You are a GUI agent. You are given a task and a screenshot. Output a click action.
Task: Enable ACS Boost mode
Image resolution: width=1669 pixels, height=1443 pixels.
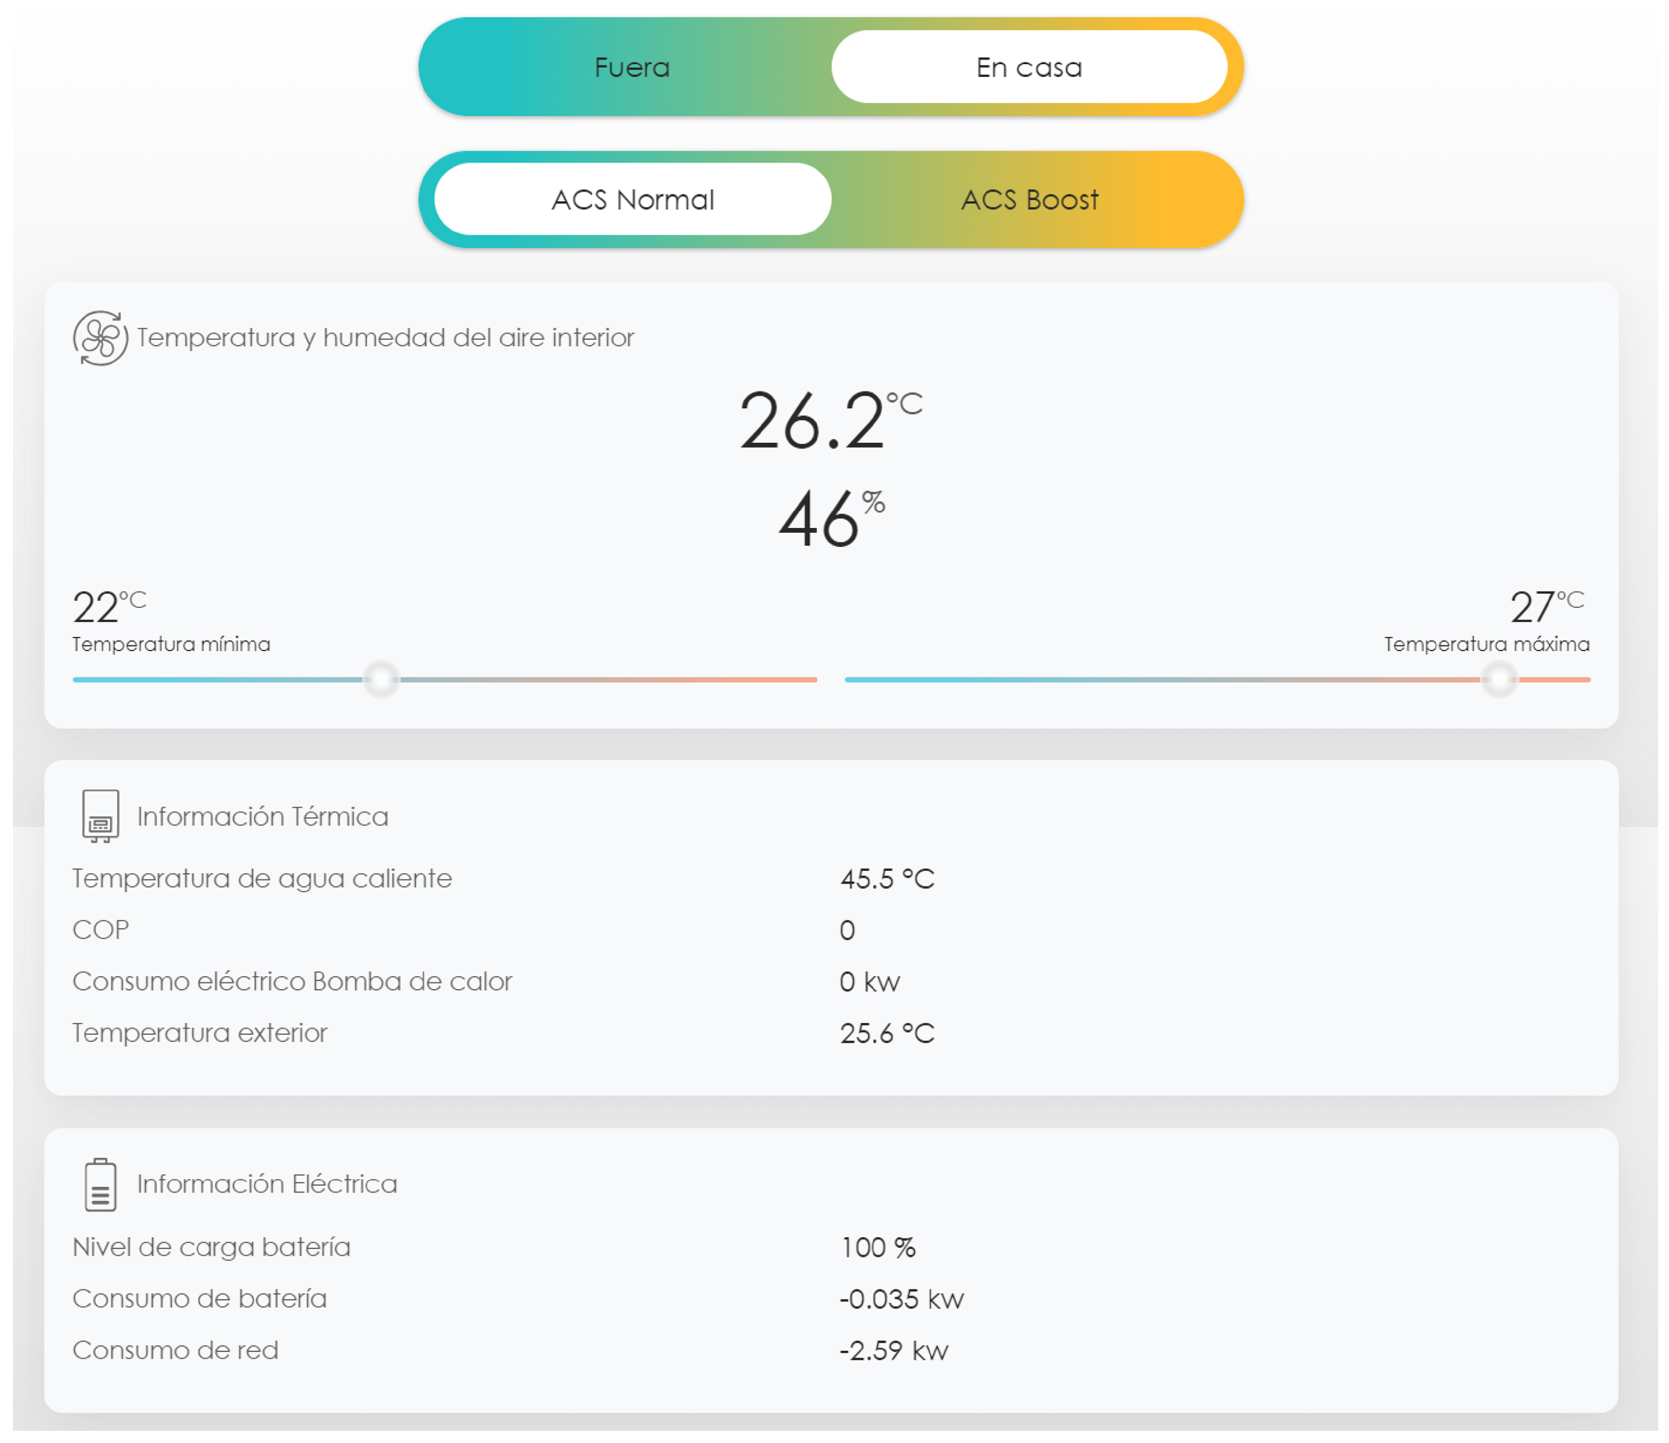(1029, 200)
